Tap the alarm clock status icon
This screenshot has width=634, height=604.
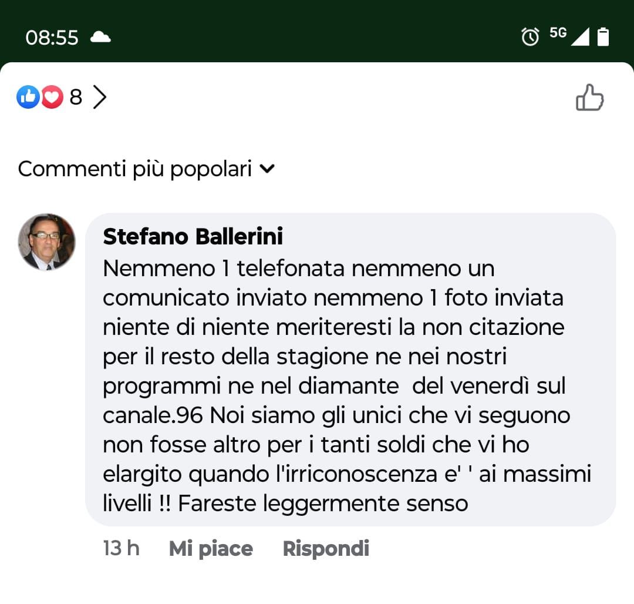[x=530, y=37]
